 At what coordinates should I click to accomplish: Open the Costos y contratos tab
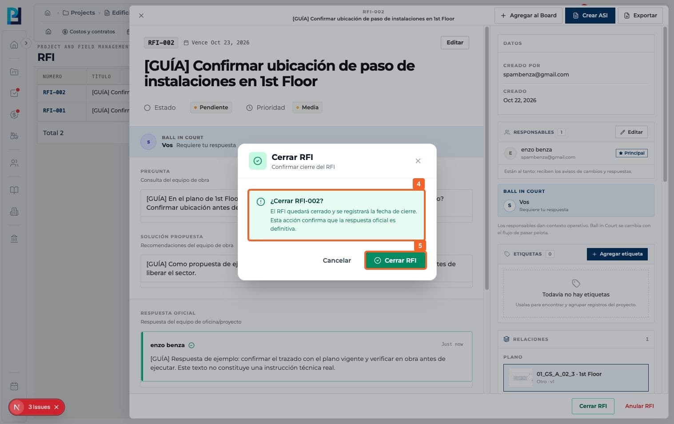coord(88,32)
